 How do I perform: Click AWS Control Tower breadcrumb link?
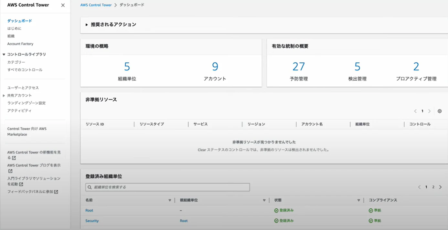tap(96, 5)
